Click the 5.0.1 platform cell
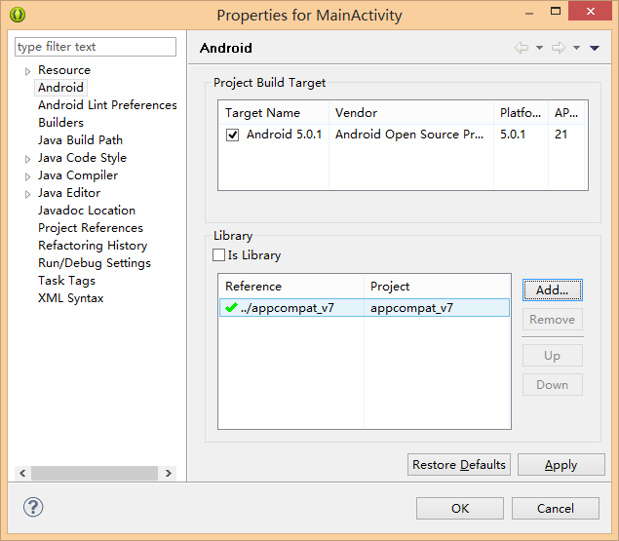The height and width of the screenshot is (541, 619). tap(513, 135)
